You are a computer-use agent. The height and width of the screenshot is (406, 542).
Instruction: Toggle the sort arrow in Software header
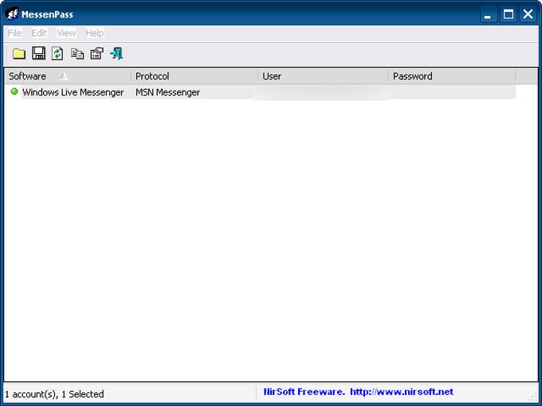click(x=63, y=76)
